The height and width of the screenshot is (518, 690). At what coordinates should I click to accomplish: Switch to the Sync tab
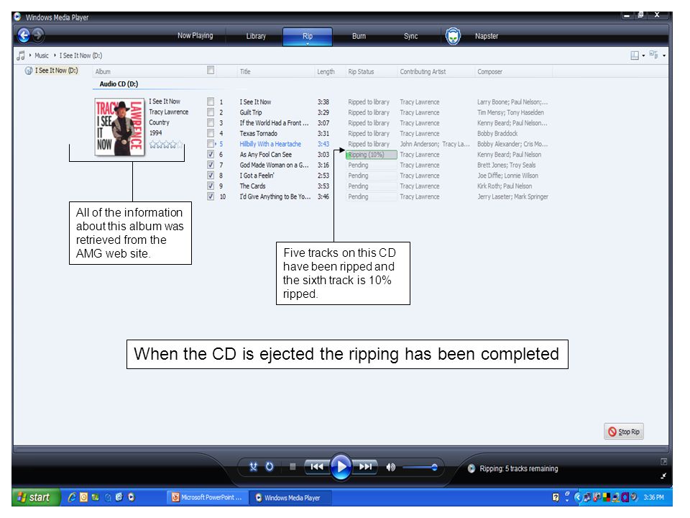410,36
